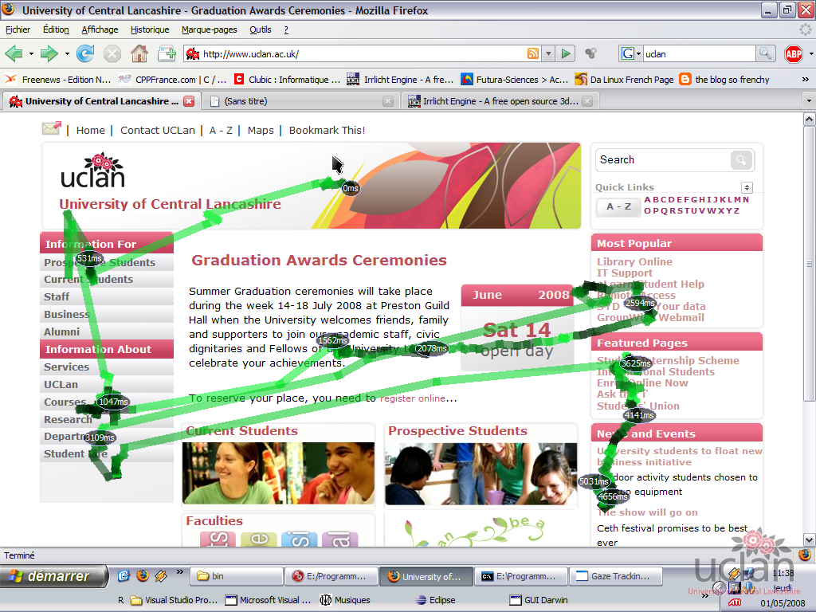Viewport: 816px width, 612px height.
Task: Click the A - Z button under Quick Links
Action: (618, 206)
